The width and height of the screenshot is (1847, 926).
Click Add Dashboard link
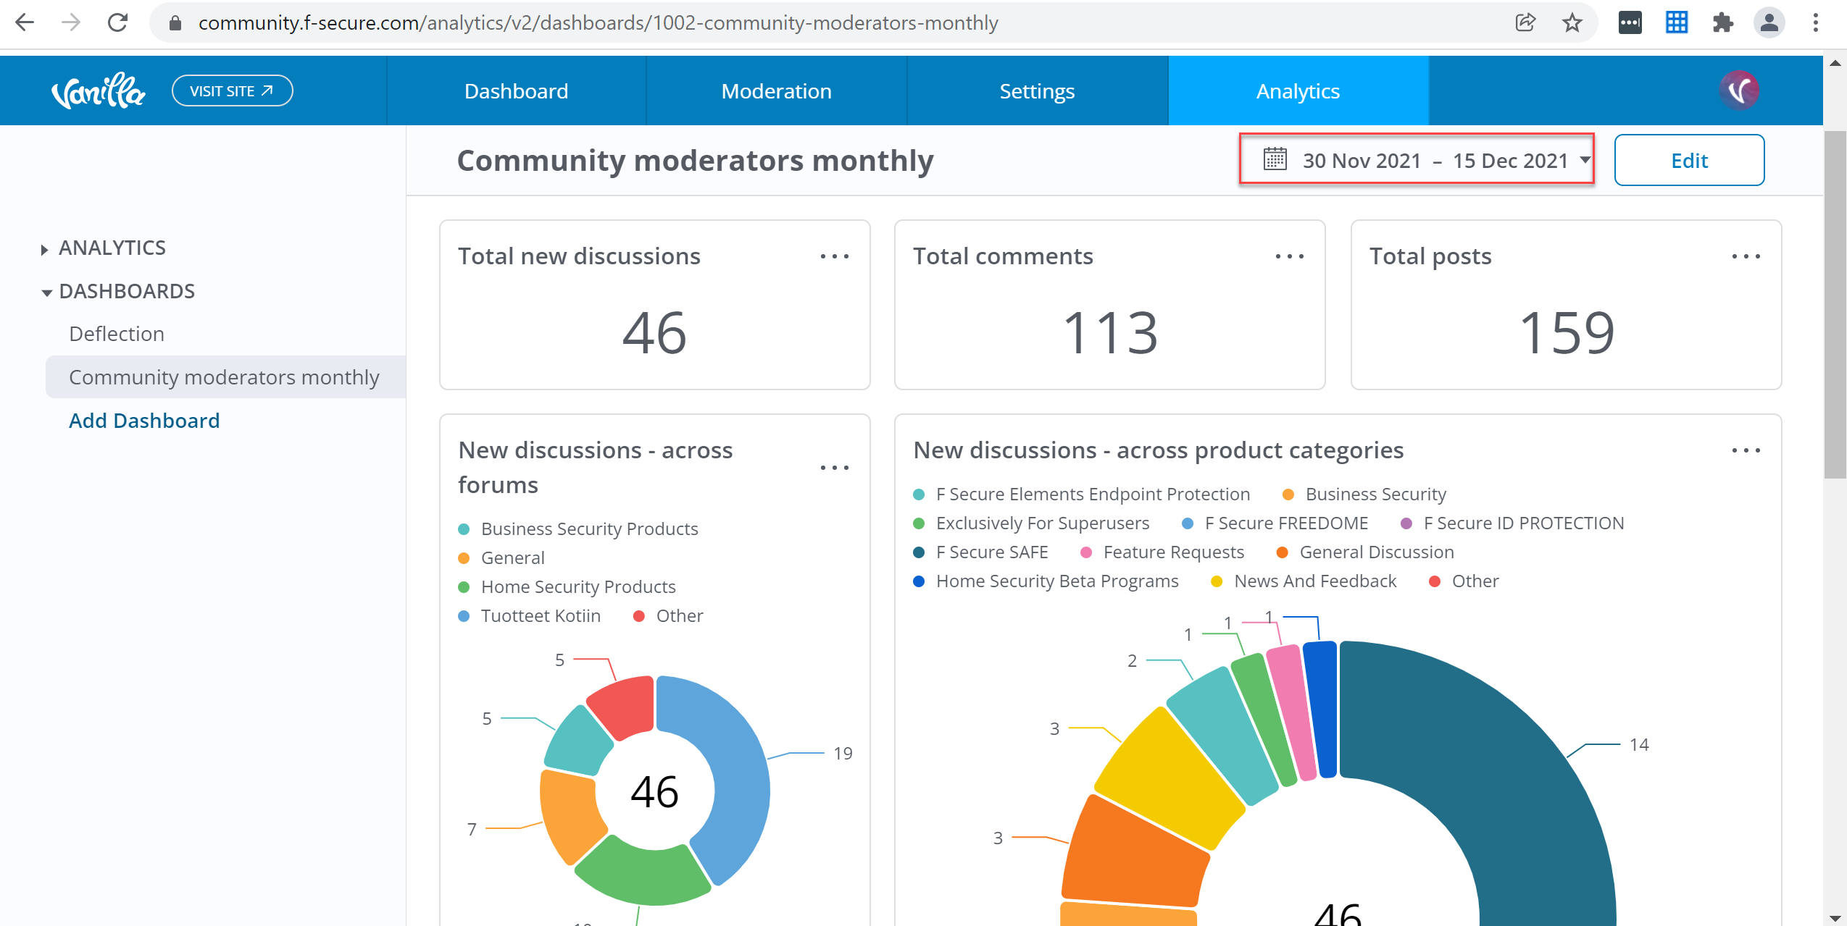pyautogui.click(x=144, y=421)
